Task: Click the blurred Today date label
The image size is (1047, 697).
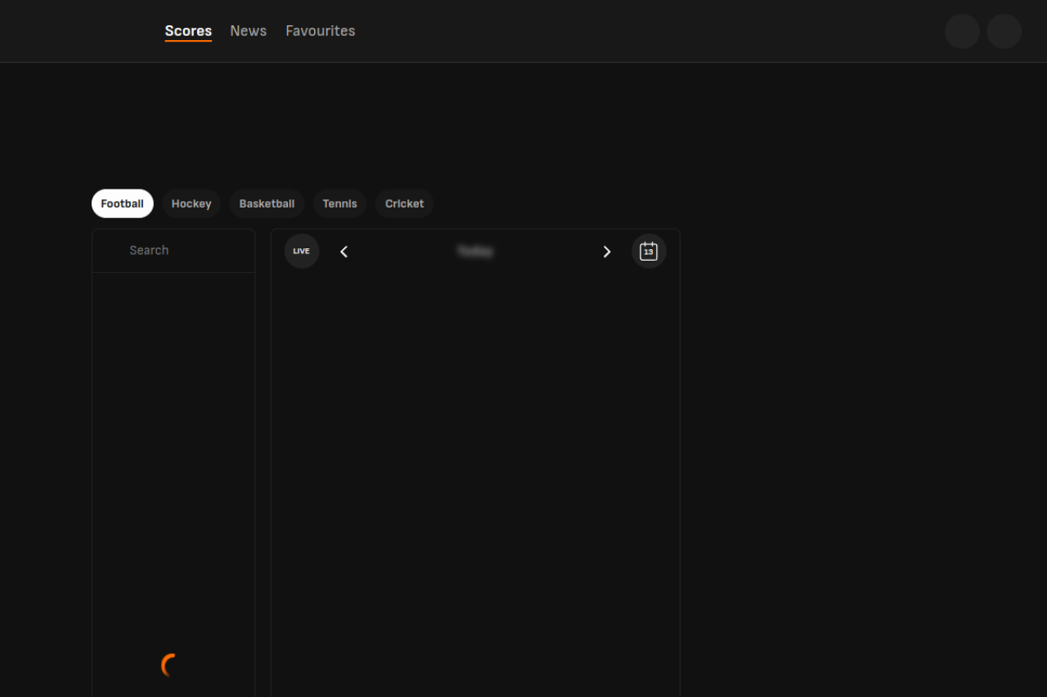Action: [475, 252]
